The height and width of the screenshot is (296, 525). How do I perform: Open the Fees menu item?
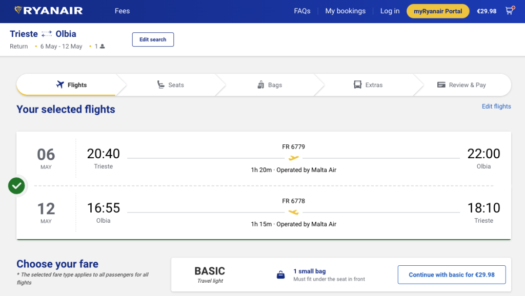point(122,11)
